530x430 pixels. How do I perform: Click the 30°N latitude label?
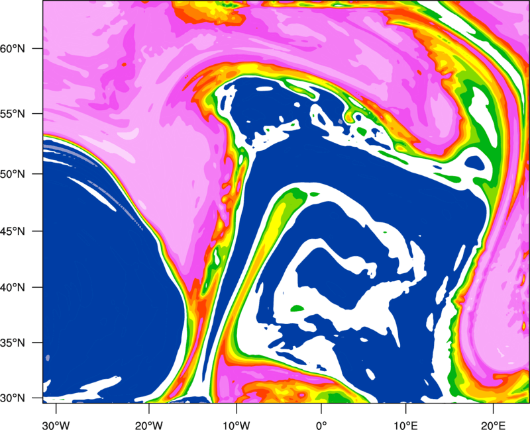[x=13, y=398]
